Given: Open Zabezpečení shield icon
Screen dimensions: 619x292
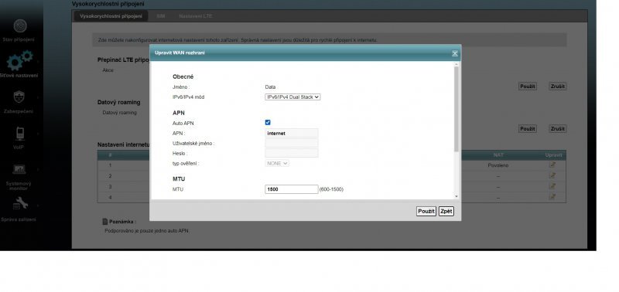Looking at the screenshot, I should (x=19, y=97).
